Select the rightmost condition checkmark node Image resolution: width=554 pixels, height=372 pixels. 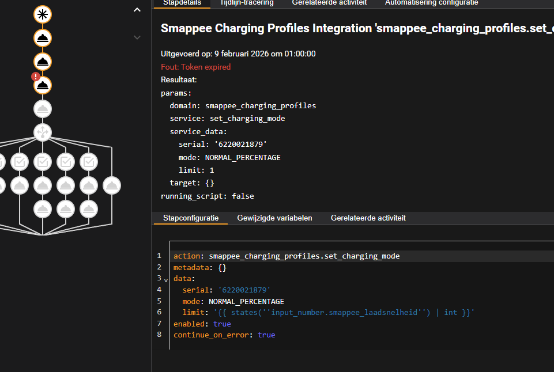[88, 162]
